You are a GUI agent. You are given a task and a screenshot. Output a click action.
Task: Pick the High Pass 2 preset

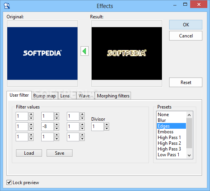pos(171,143)
